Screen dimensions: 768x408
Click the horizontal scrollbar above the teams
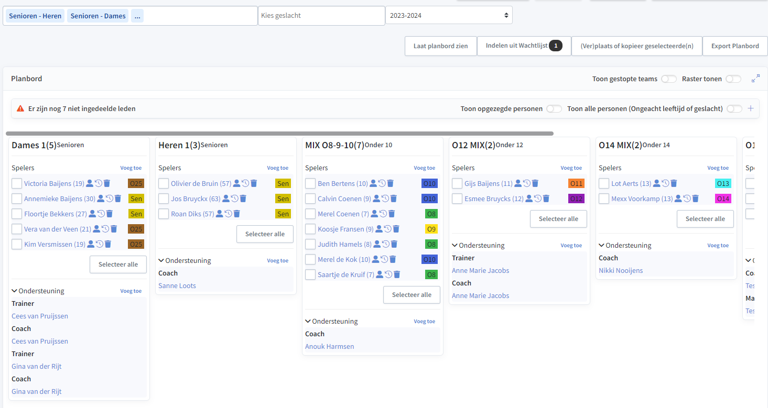click(279, 134)
